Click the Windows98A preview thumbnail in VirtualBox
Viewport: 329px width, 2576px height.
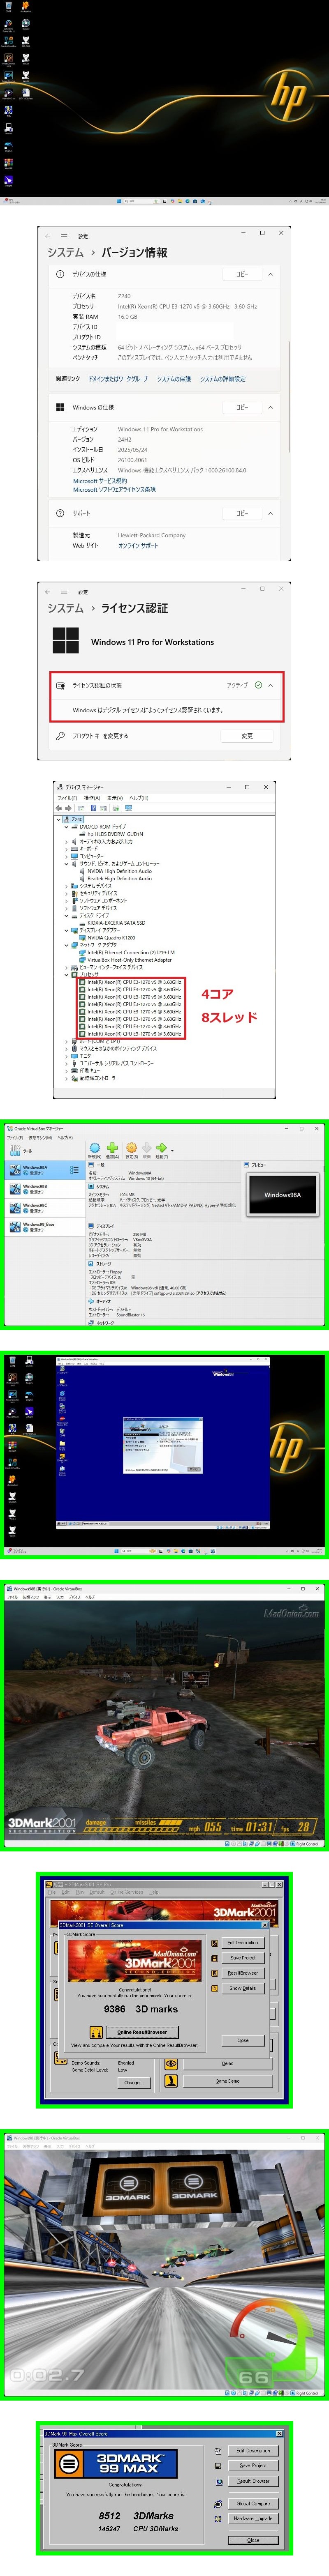click(x=282, y=1194)
